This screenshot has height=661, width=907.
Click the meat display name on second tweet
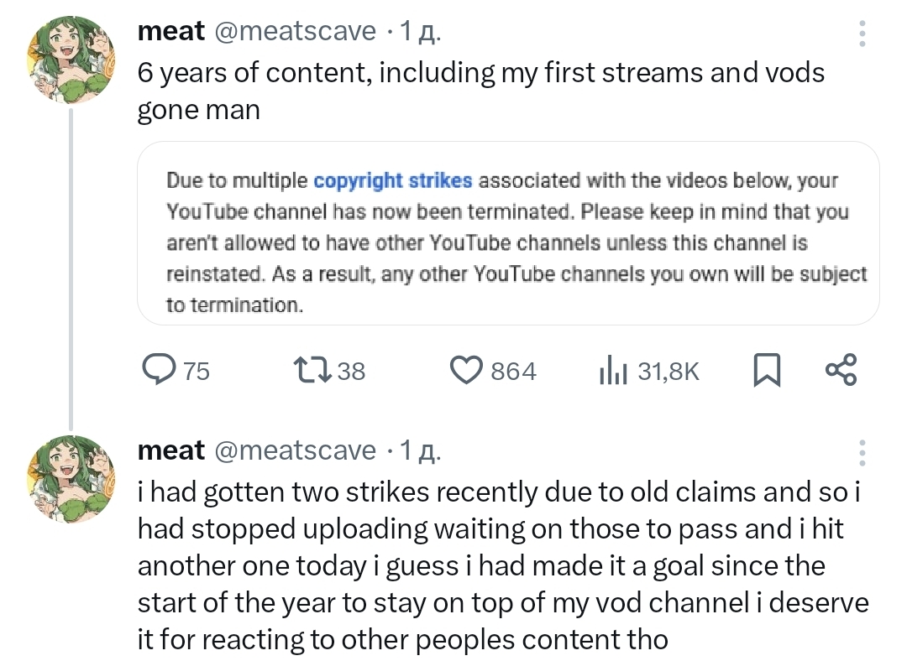171,450
